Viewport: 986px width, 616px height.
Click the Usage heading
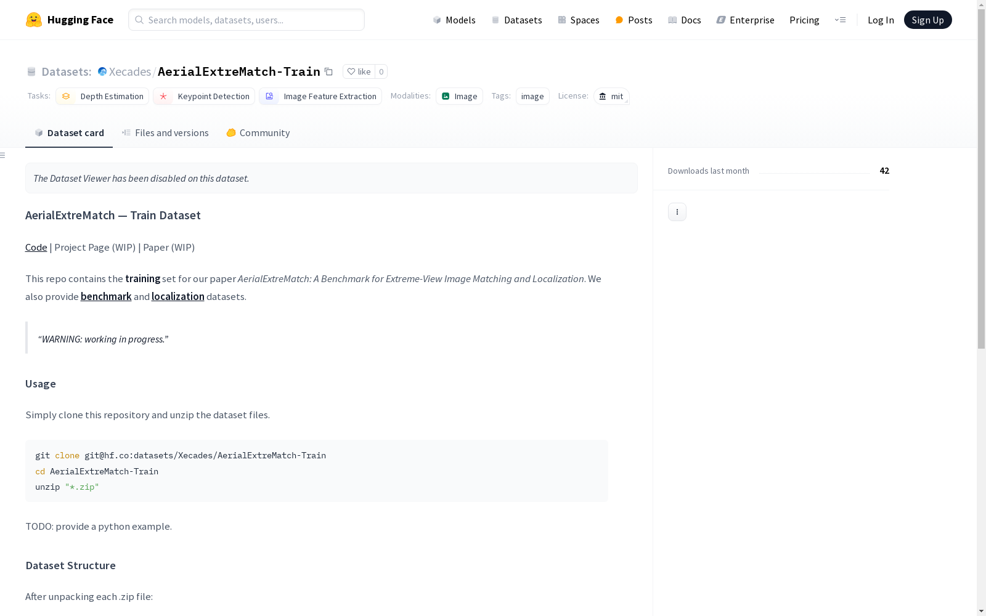tap(41, 384)
